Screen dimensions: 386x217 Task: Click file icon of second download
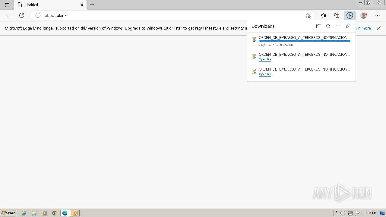(254, 57)
